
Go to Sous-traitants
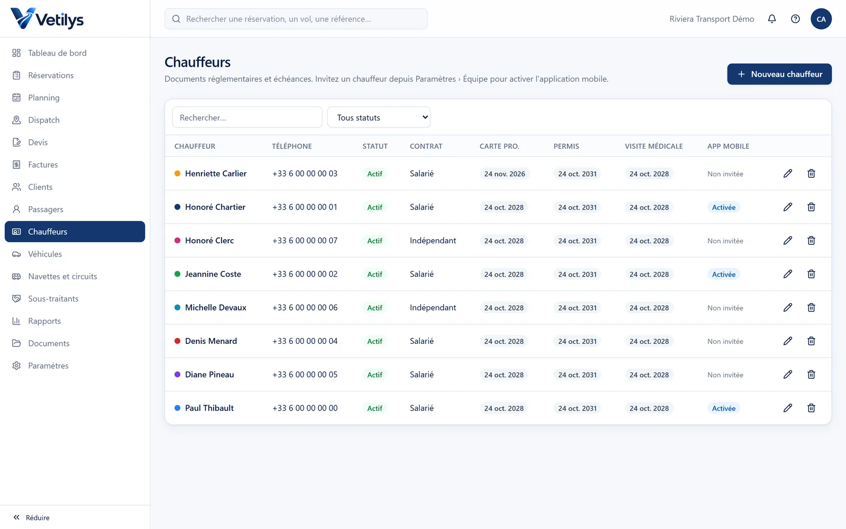[x=75, y=298]
